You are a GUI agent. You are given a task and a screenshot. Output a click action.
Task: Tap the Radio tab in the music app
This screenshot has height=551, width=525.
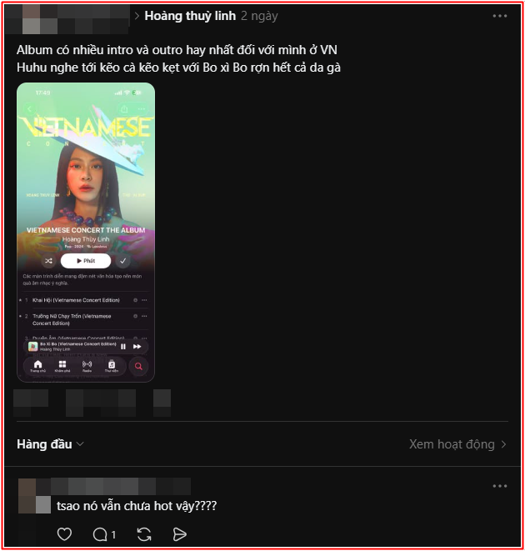pyautogui.click(x=87, y=366)
